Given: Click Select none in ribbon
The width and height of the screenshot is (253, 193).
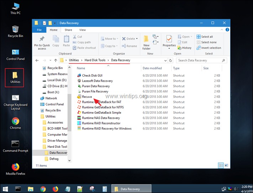Looking at the screenshot, I should pyautogui.click(x=206, y=42).
